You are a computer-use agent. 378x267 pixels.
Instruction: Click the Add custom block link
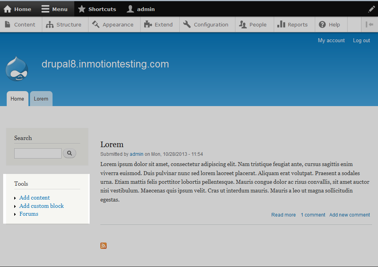click(x=41, y=206)
